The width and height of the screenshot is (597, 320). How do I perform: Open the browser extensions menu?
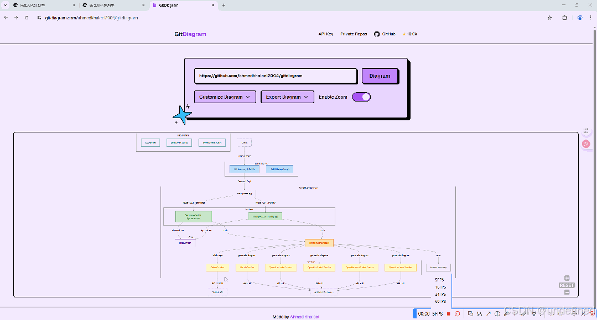click(565, 18)
